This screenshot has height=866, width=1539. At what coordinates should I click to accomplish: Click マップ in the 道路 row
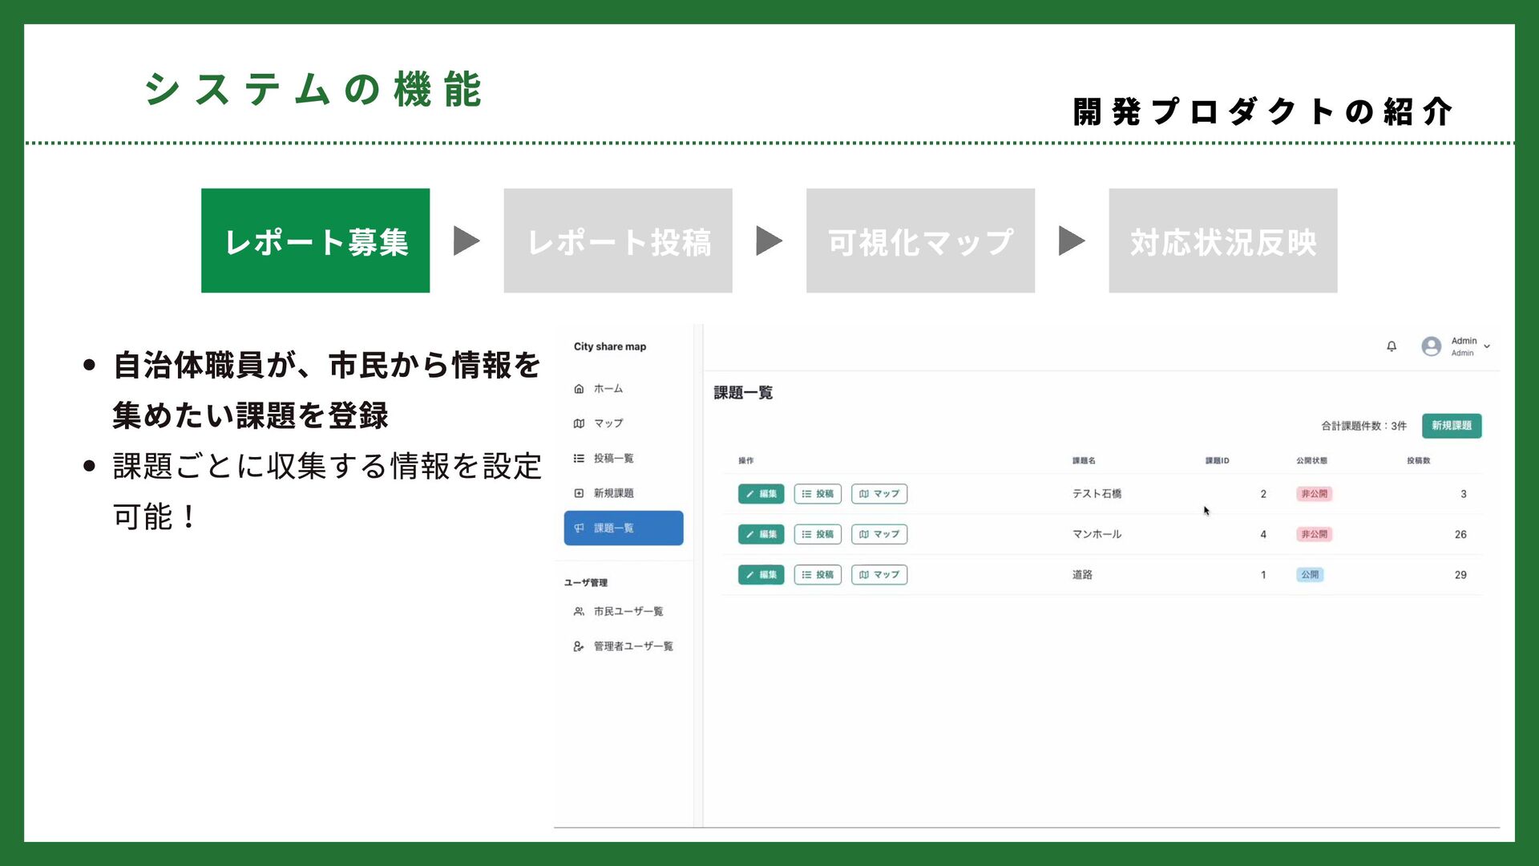tap(879, 575)
